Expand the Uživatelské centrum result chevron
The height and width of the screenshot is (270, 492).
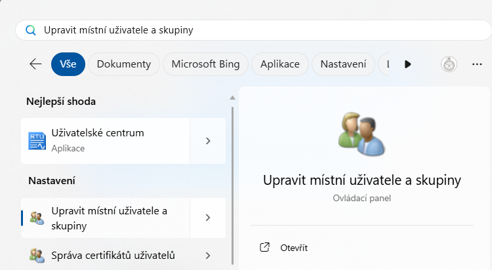(x=208, y=140)
